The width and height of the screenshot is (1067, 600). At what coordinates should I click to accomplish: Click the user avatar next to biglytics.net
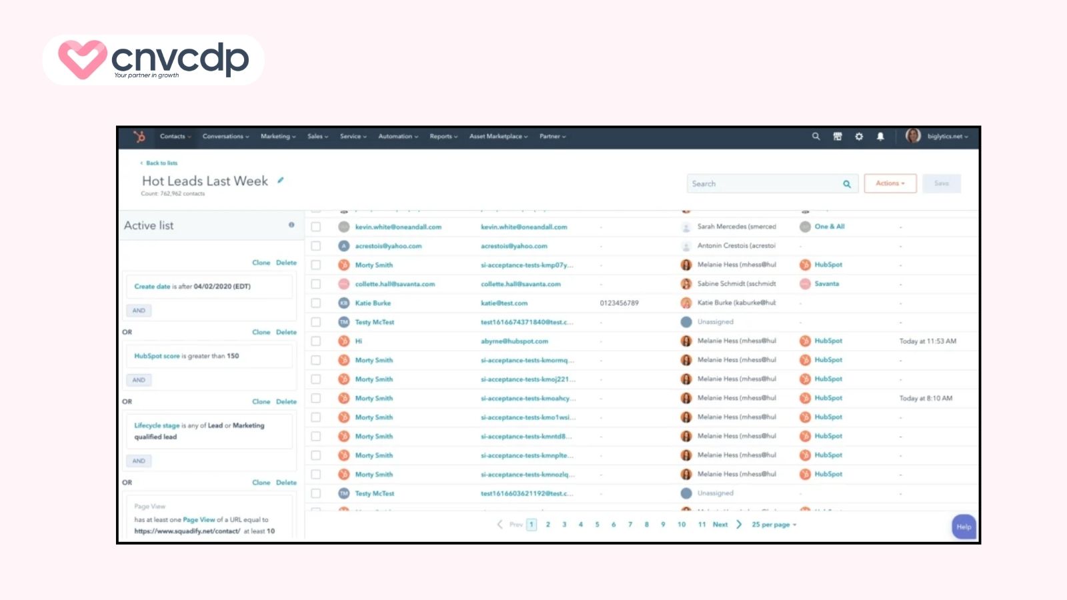(913, 136)
